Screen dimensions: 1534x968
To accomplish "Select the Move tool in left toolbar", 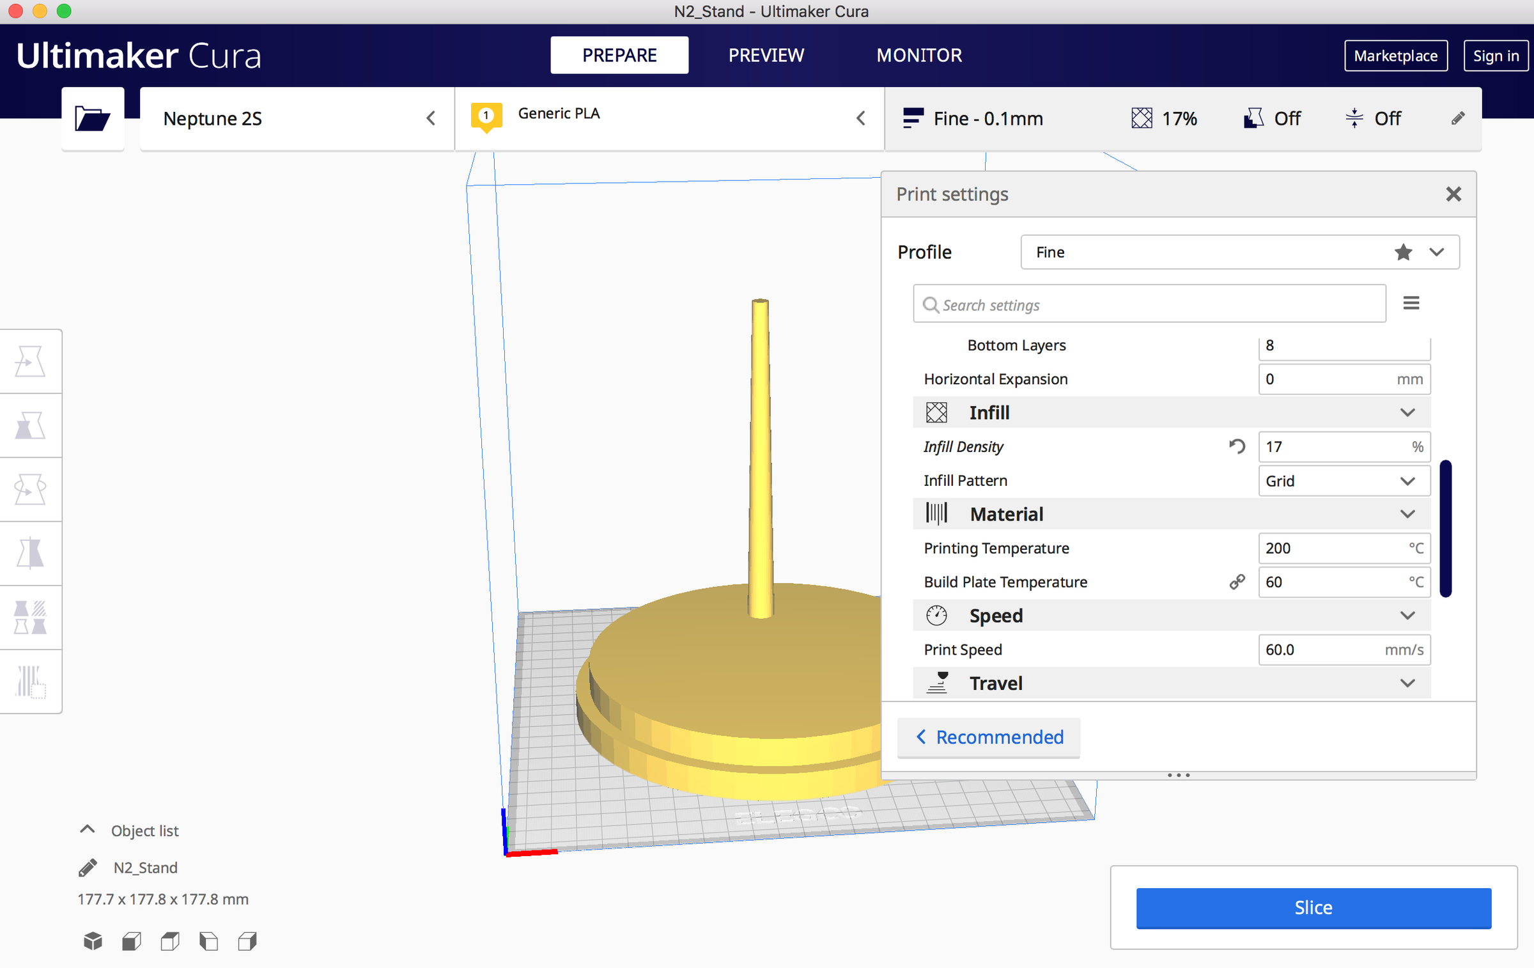I will click(30, 362).
